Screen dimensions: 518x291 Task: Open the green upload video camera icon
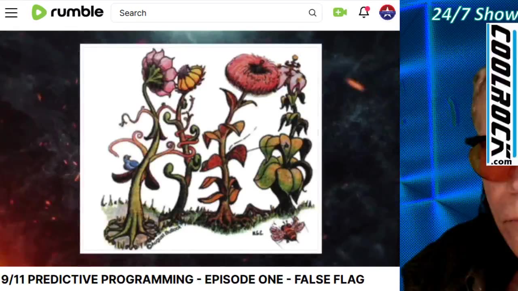(340, 13)
